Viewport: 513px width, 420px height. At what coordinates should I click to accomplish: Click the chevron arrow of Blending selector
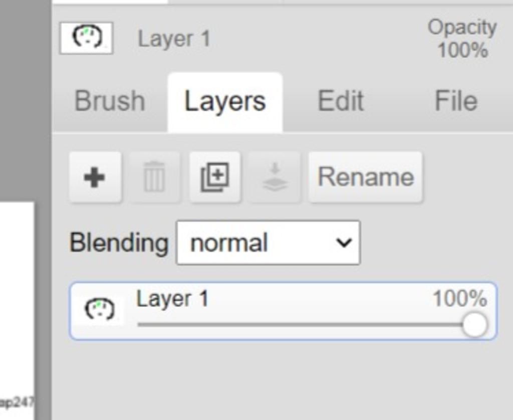(344, 243)
